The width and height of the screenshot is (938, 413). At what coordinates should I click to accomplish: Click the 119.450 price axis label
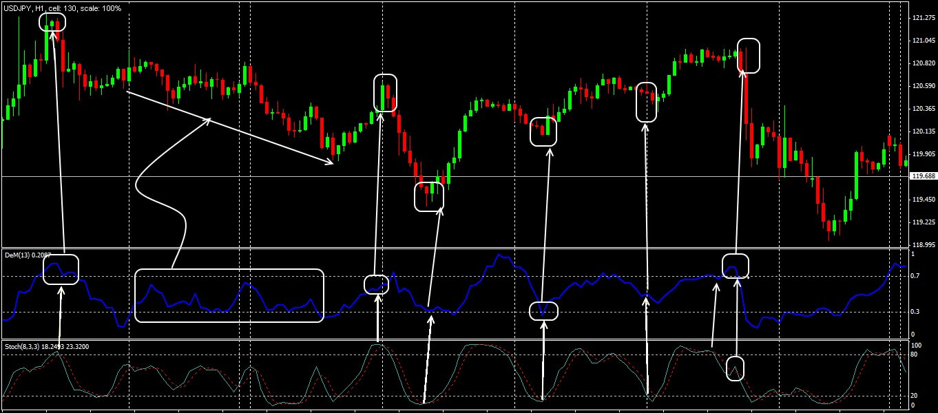[923, 200]
